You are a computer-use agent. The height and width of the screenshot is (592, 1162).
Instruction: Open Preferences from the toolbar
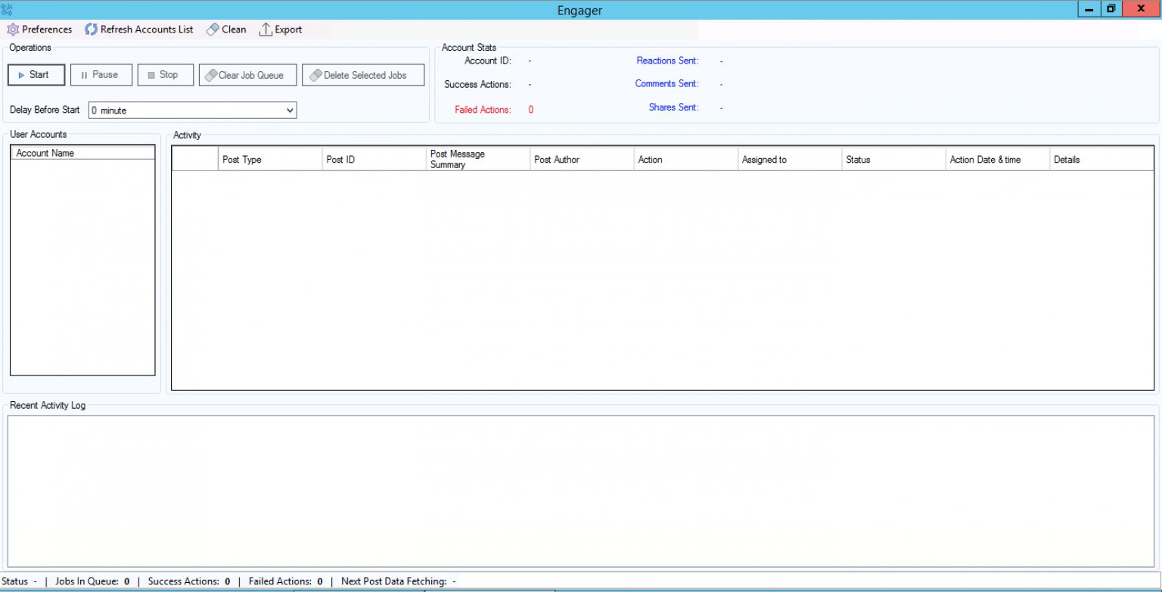(x=39, y=30)
